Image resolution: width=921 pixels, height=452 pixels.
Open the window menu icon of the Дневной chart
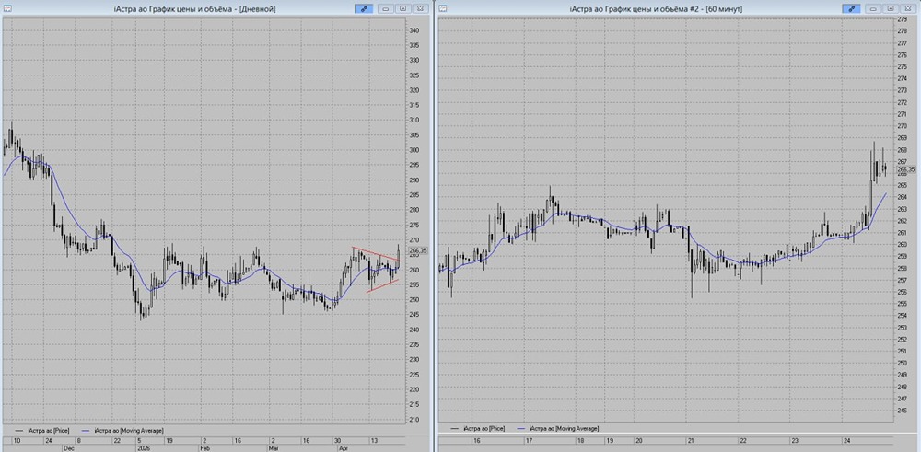point(7,8)
